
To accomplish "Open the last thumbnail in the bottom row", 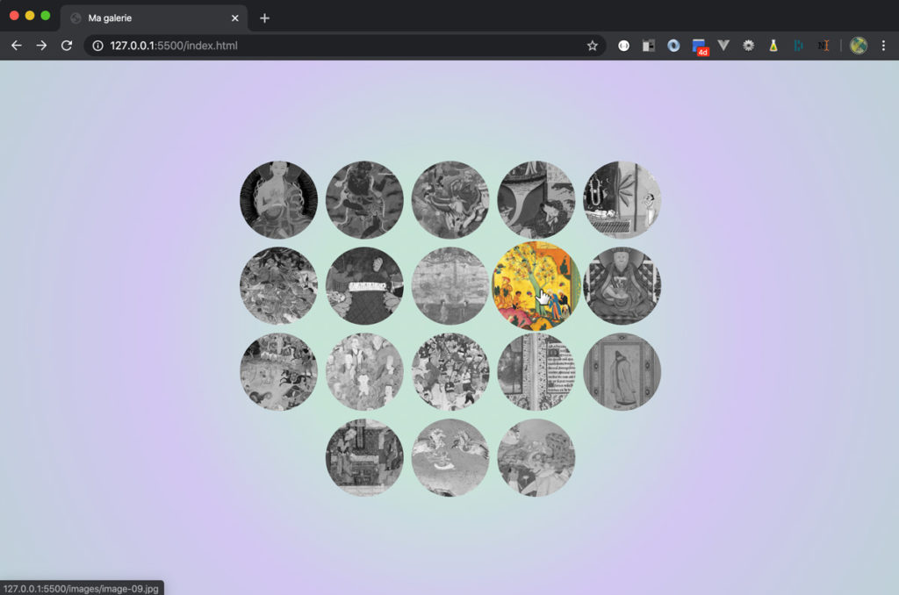I will (x=536, y=457).
